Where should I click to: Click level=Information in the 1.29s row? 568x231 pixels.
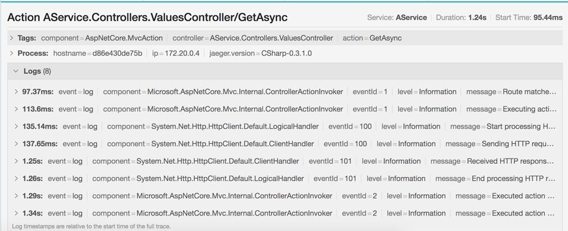click(x=416, y=196)
